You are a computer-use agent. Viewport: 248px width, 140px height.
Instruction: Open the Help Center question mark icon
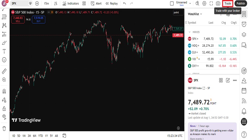(x=244, y=135)
